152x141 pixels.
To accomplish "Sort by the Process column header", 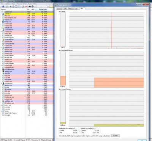I will tap(13, 9).
